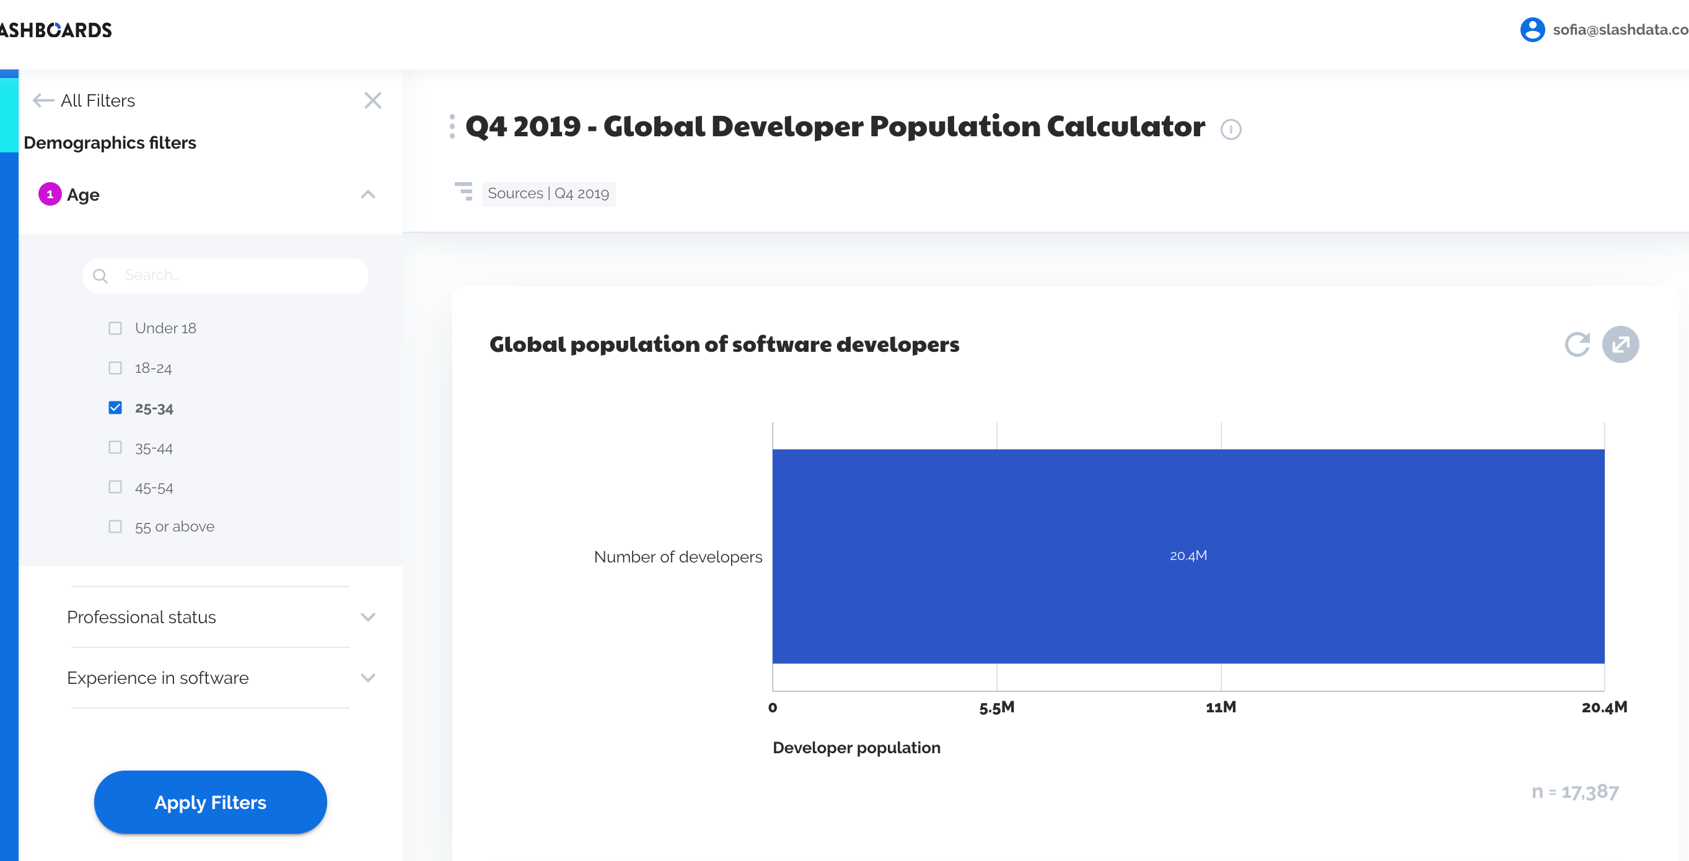Refresh the Global population chart

[1577, 343]
